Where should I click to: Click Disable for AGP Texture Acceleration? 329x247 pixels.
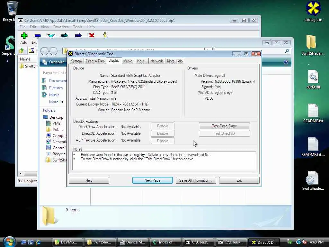coord(163,141)
